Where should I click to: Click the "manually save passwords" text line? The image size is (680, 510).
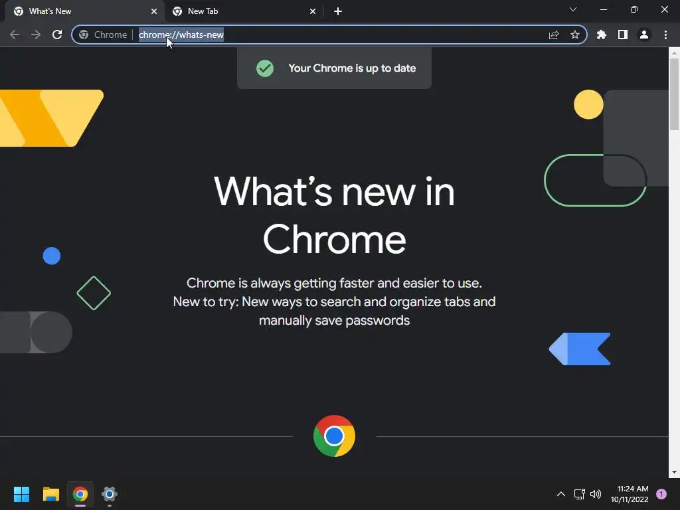coord(334,321)
